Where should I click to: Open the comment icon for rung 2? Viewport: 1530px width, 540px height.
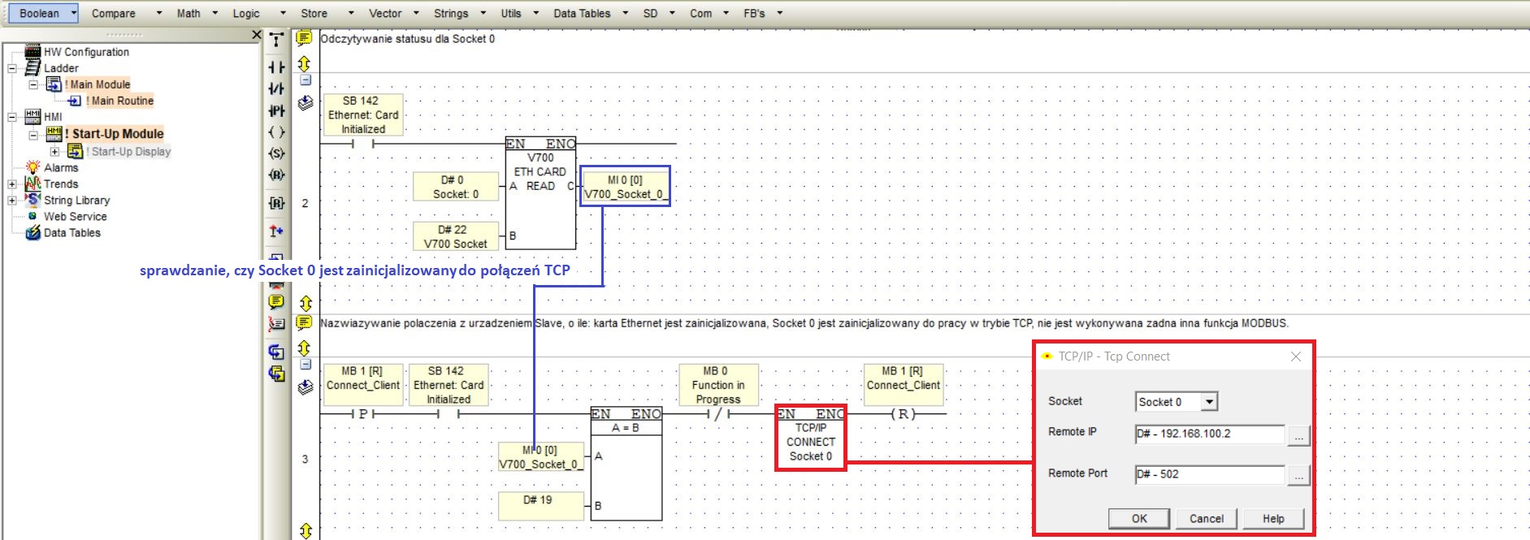pyautogui.click(x=304, y=38)
